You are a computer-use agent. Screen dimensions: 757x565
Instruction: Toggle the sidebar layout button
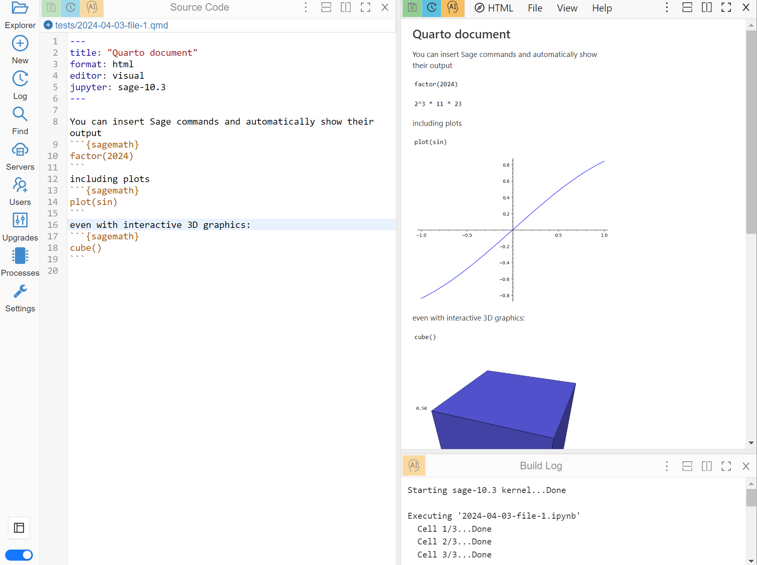tap(19, 527)
